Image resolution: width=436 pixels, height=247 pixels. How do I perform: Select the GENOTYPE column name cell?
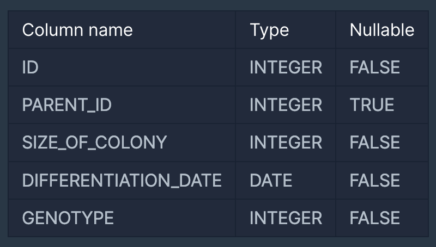pyautogui.click(x=68, y=218)
